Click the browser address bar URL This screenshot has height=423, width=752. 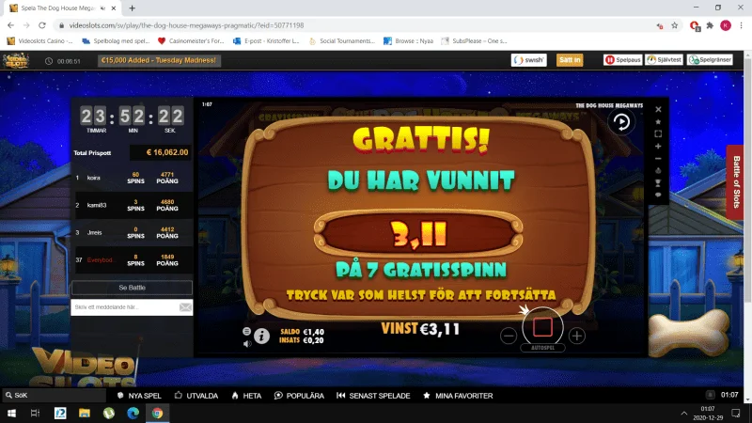tap(186, 25)
